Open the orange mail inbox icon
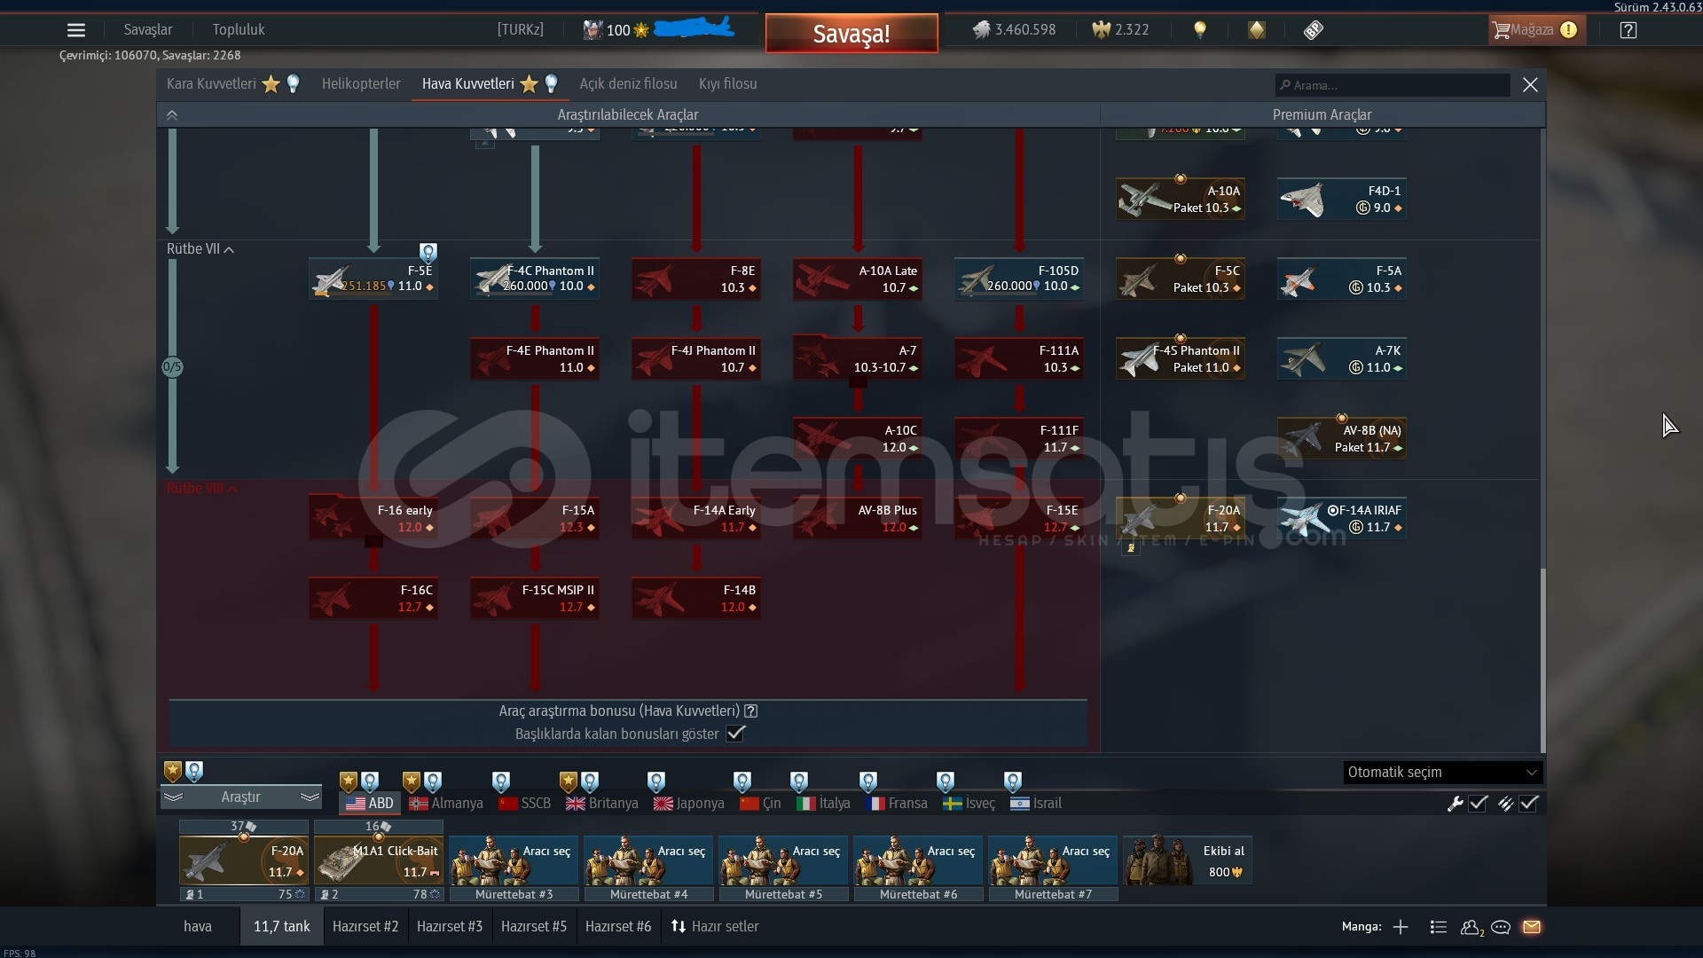 pyautogui.click(x=1532, y=927)
